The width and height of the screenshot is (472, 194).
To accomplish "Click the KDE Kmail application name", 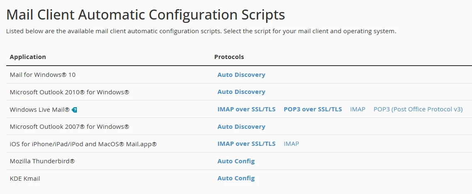I will point(25,179).
